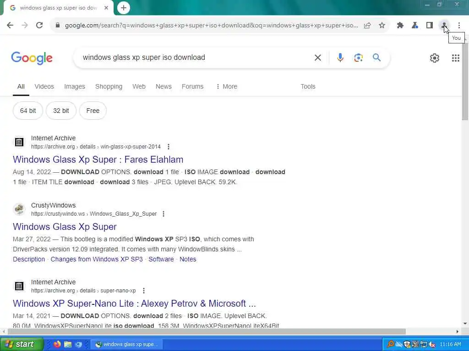The width and height of the screenshot is (469, 351).
Task: Search by image with Lens camera icon
Action: tap(358, 58)
